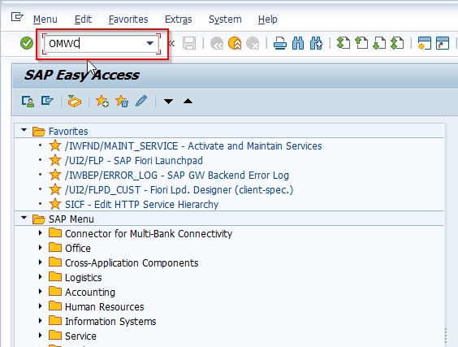The height and width of the screenshot is (347, 458).
Task: Open SICF - Edit HTTP Service Hierarchy
Action: (x=141, y=204)
